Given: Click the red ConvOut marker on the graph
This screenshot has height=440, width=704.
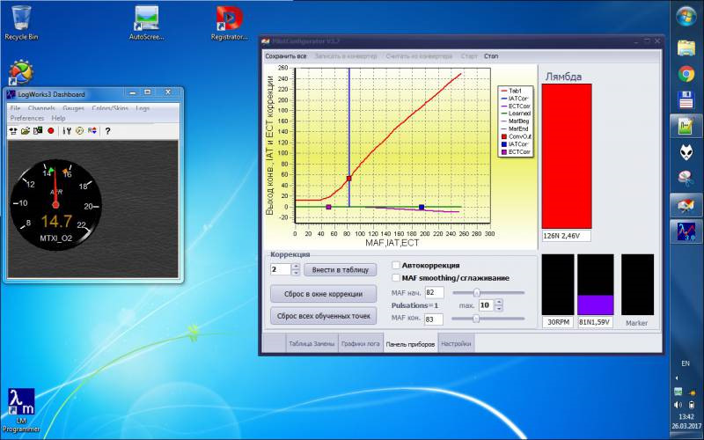Looking at the screenshot, I should point(348,179).
